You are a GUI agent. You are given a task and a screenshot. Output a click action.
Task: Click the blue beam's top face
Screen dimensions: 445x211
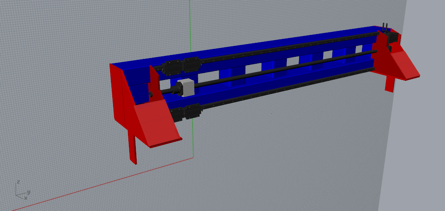click(x=245, y=46)
